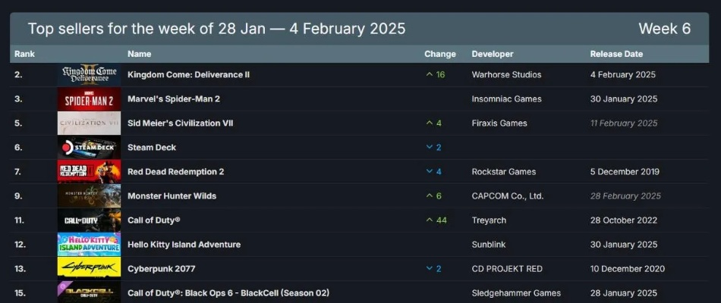
Task: Sort by the Developer column header
Action: 493,54
